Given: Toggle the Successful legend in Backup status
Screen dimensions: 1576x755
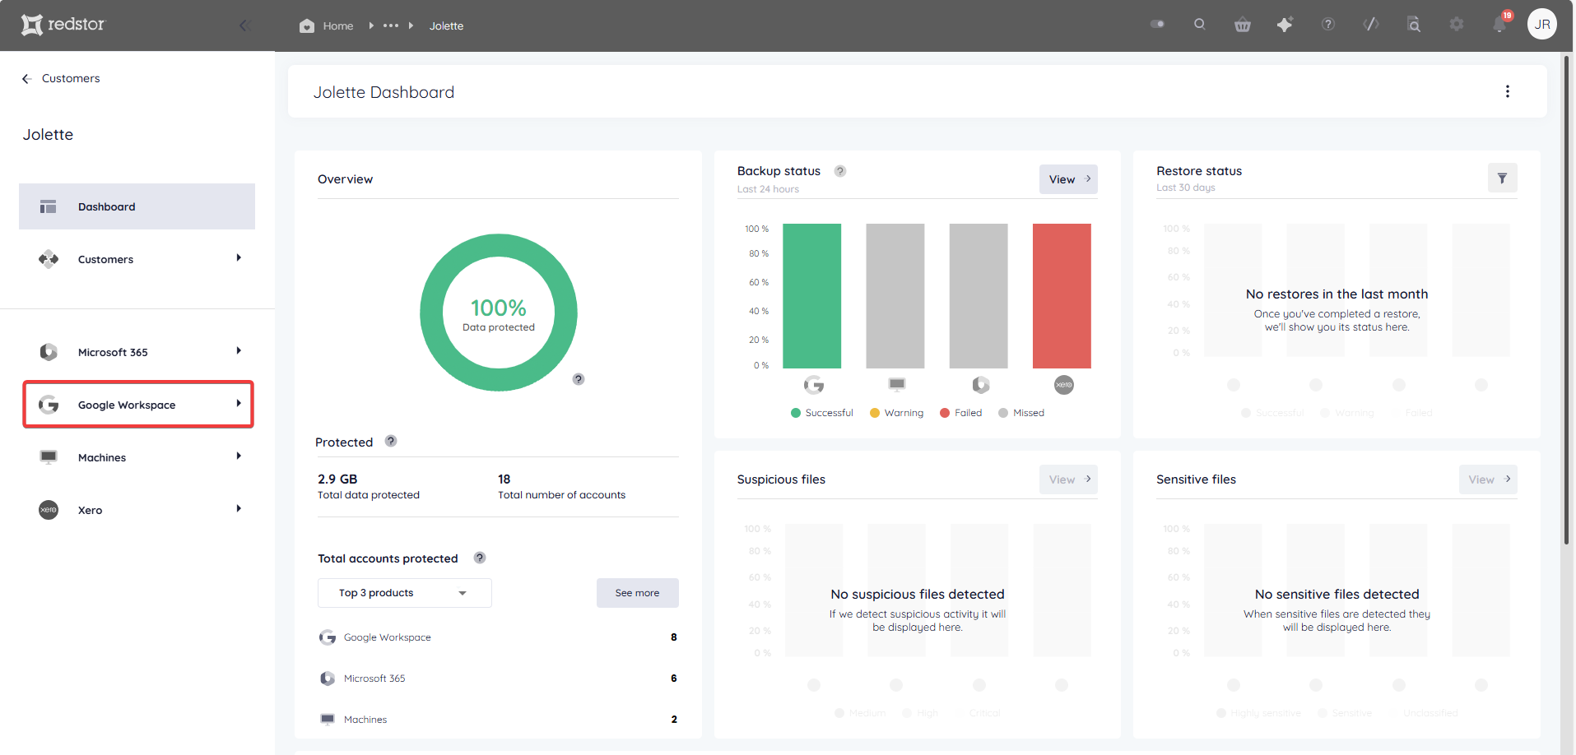Looking at the screenshot, I should (x=821, y=413).
